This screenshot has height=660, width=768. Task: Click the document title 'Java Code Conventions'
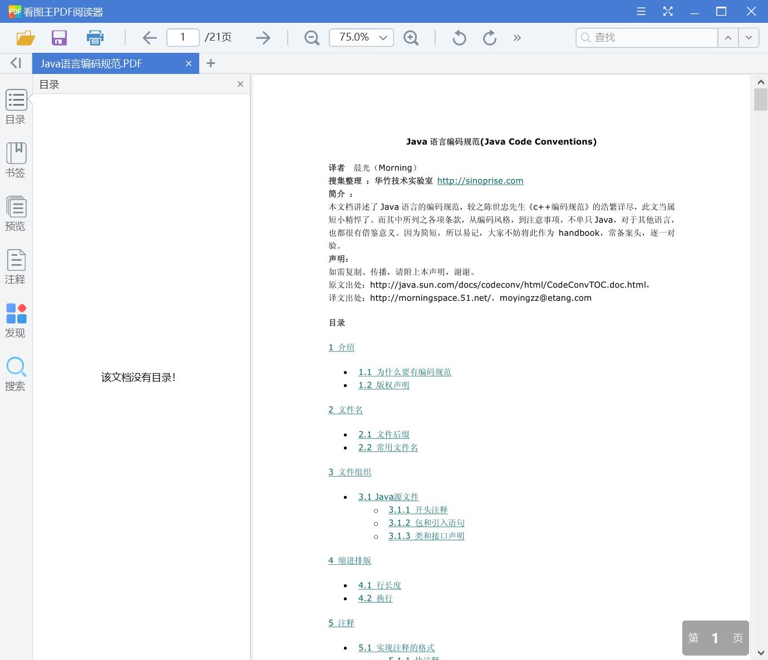click(x=501, y=142)
